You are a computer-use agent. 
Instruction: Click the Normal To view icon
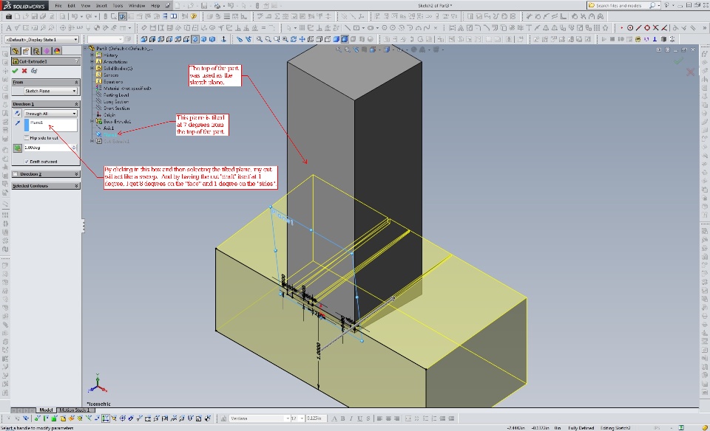point(223,39)
